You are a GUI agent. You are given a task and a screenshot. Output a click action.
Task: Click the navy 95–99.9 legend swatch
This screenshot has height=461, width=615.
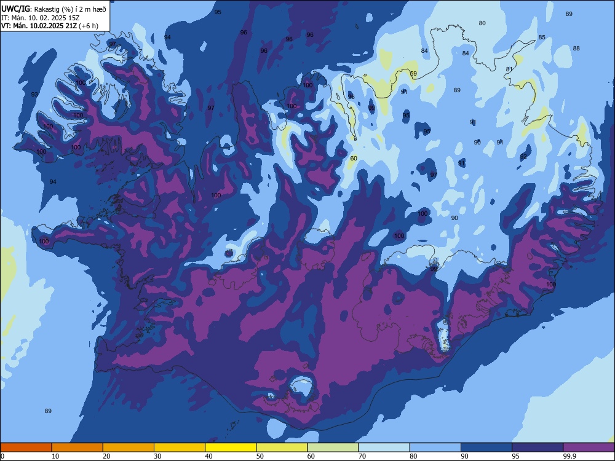(538, 447)
